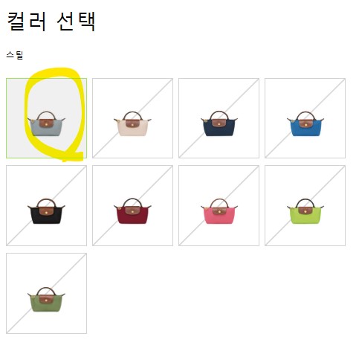Click the handle of the lime green bag

click(305, 203)
